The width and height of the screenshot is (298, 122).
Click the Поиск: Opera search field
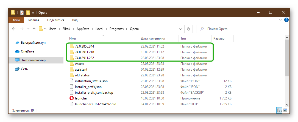tap(241, 29)
